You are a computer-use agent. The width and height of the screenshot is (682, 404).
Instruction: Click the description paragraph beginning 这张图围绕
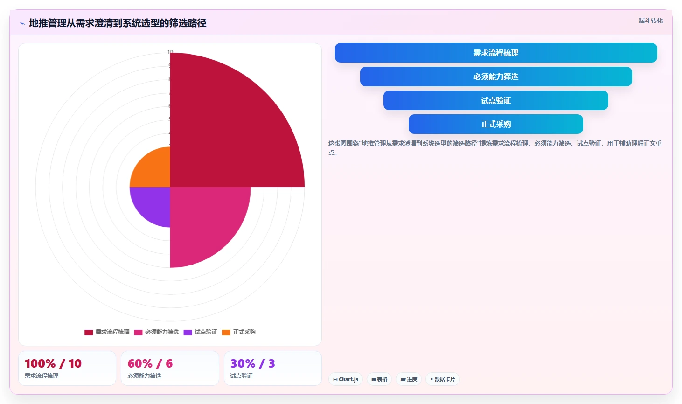coord(495,148)
